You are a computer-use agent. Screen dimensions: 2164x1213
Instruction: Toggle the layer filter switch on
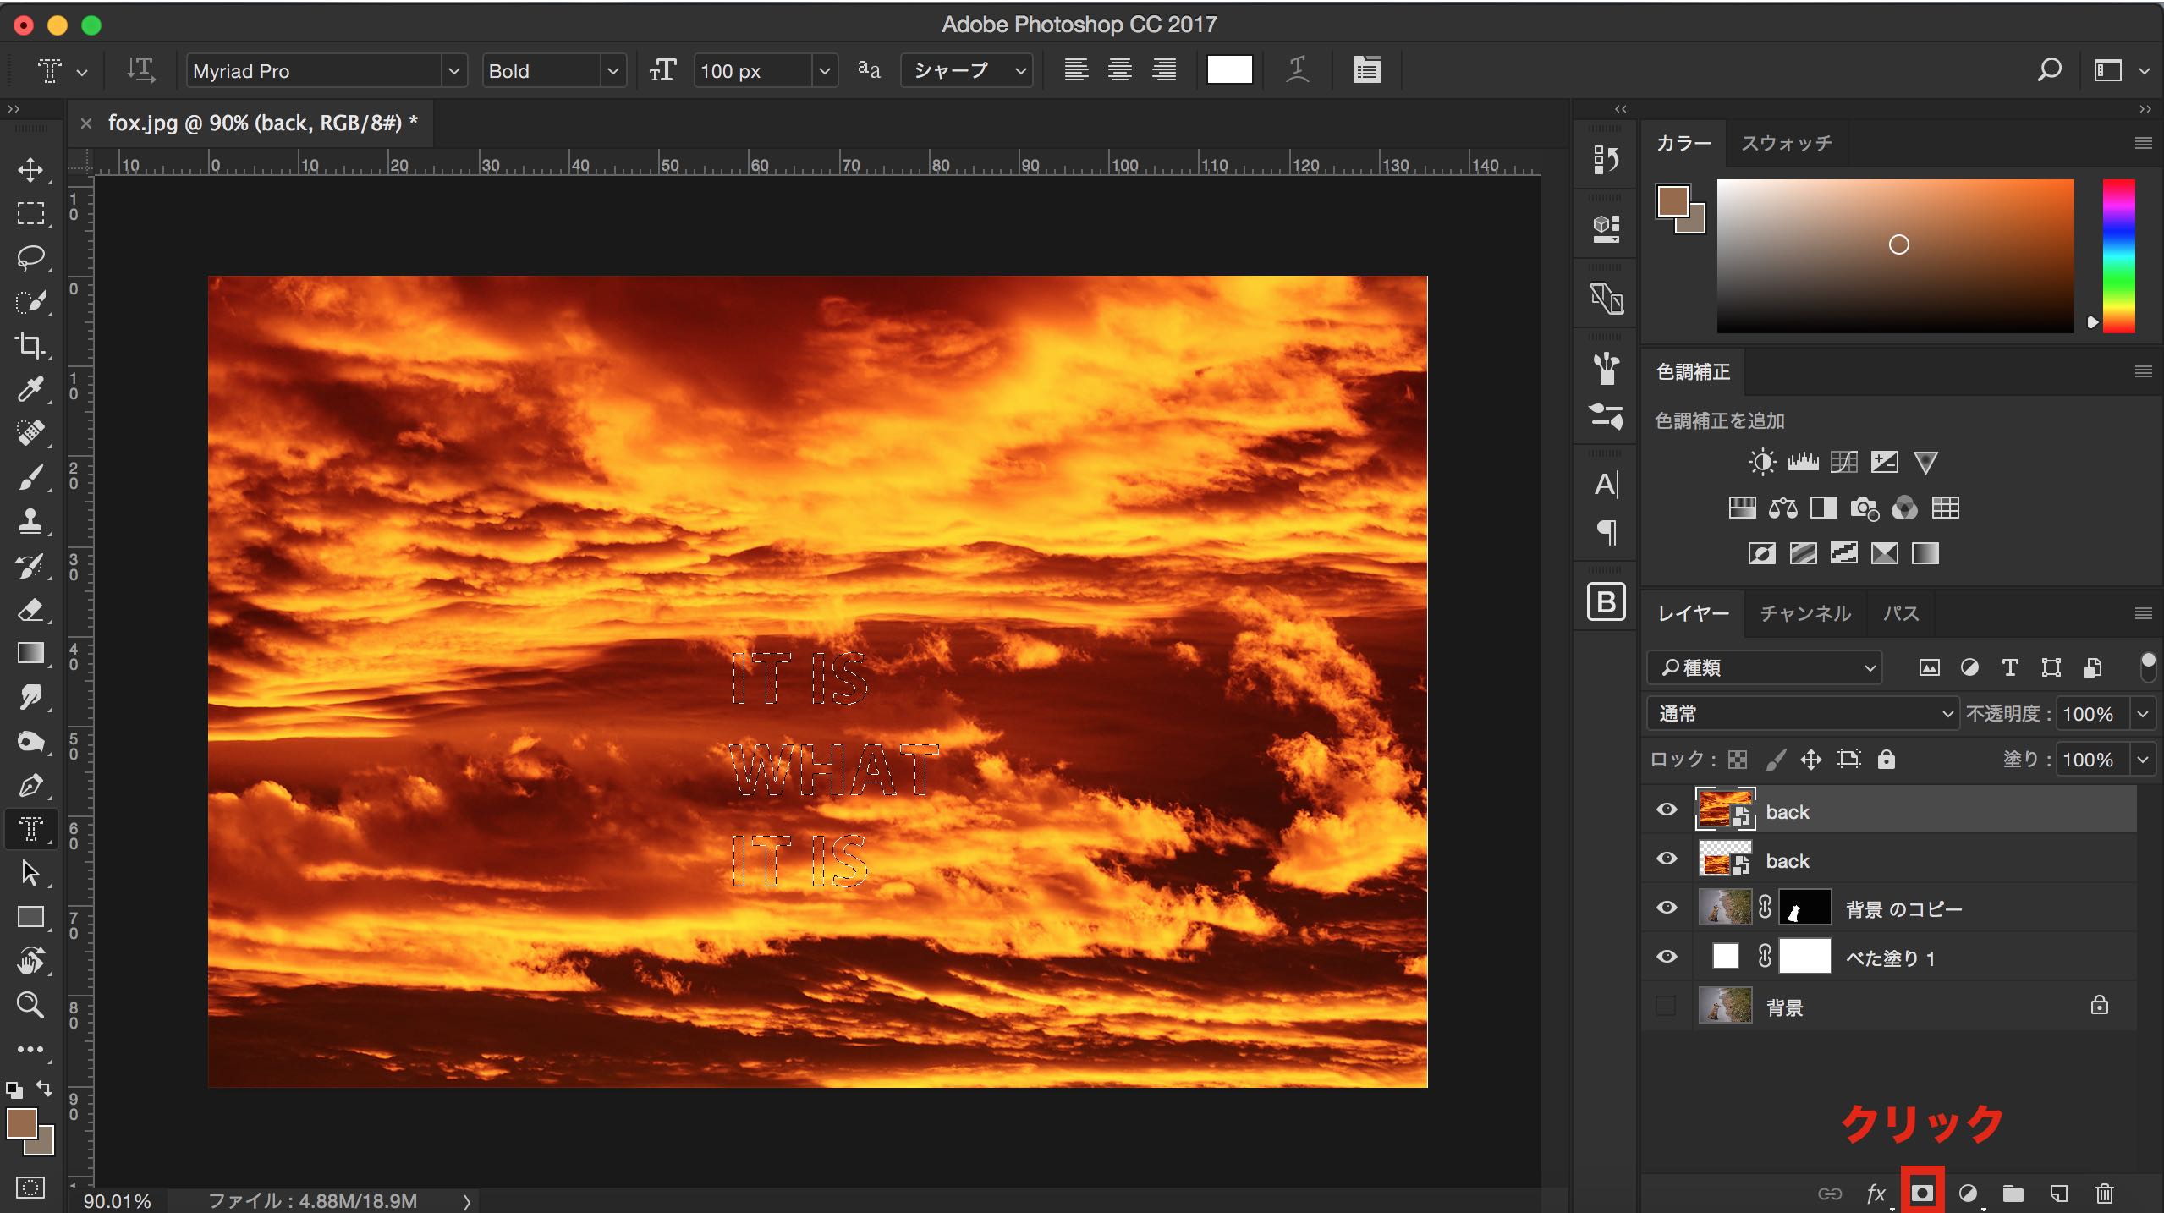tap(2147, 667)
